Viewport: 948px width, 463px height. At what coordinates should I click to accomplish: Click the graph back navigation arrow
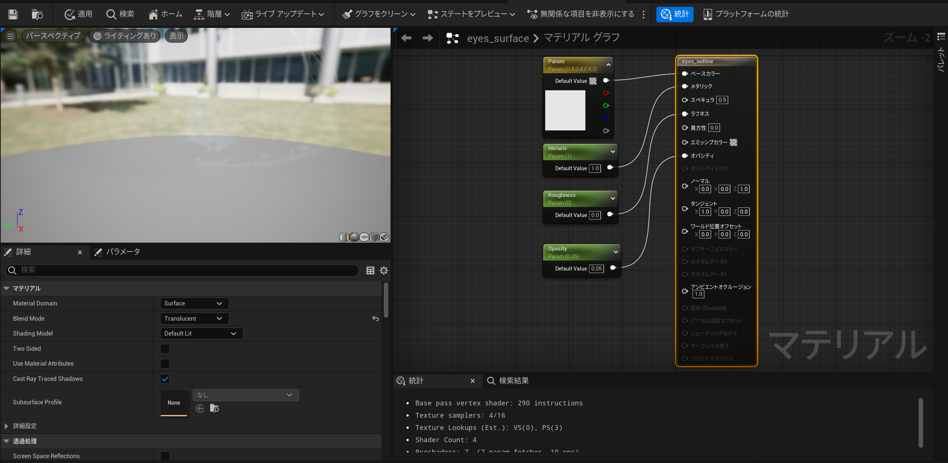406,38
